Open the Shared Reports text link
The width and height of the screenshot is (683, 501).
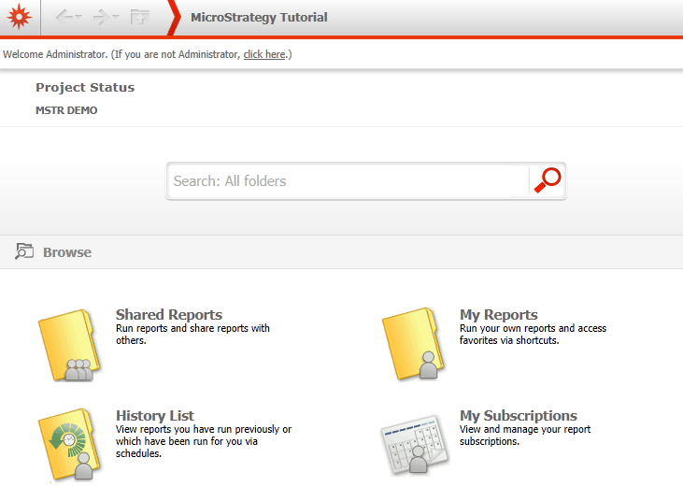click(x=169, y=315)
